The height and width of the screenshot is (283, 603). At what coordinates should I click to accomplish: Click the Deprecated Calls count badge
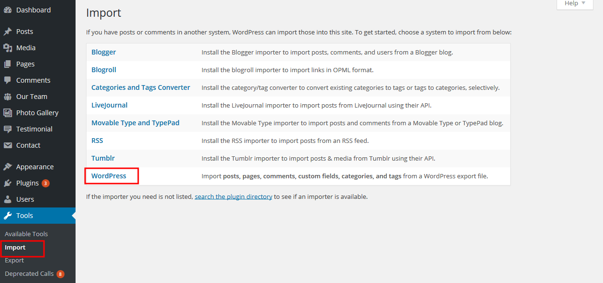pyautogui.click(x=60, y=274)
